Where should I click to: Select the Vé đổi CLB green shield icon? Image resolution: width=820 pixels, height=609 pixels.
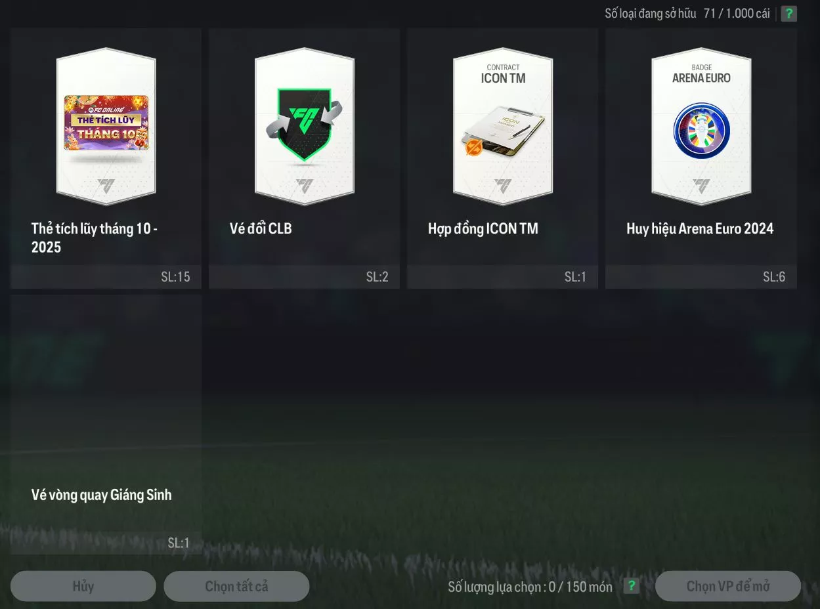tap(304, 124)
